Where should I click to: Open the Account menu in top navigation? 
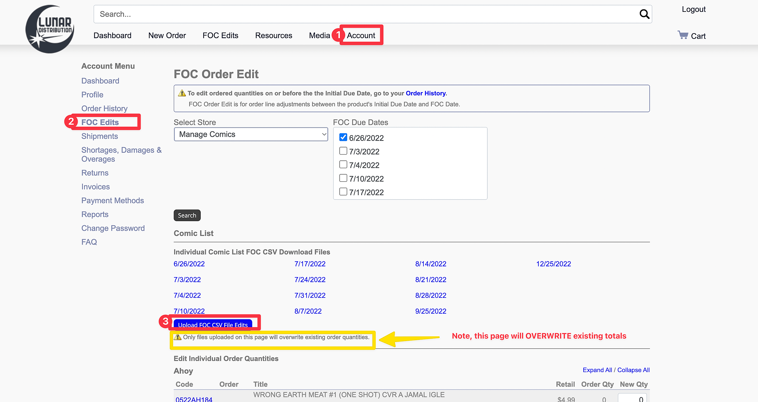click(x=361, y=36)
